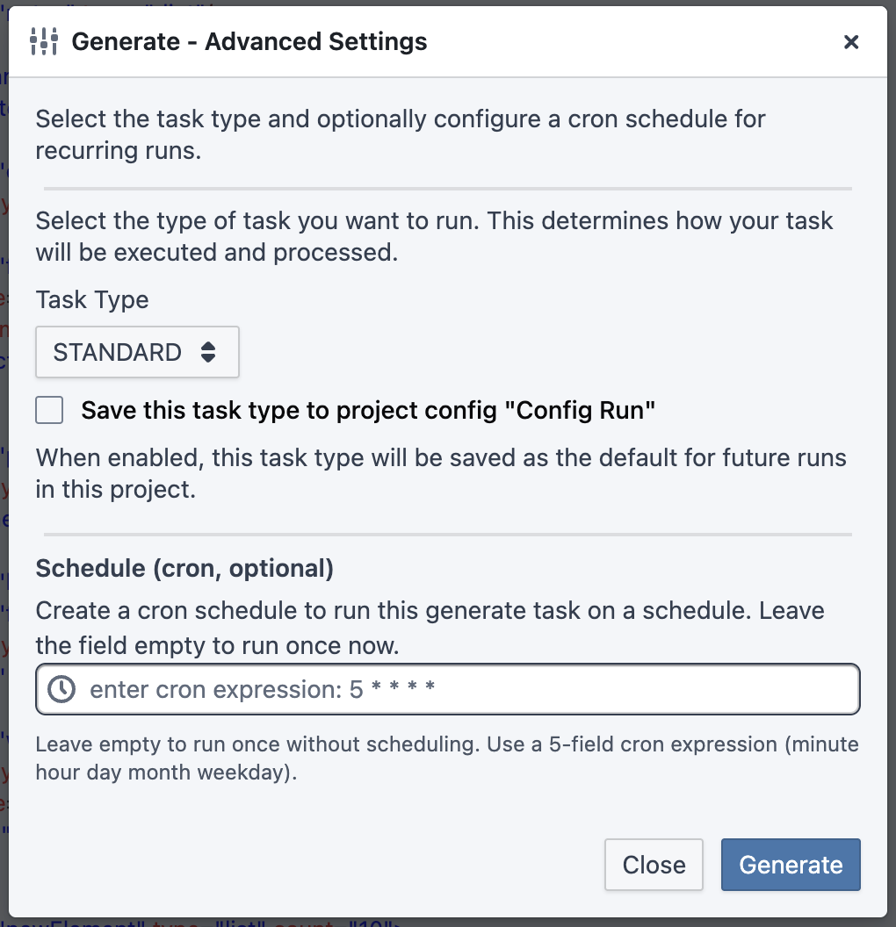The height and width of the screenshot is (927, 896).
Task: Click the placeholder "enter cron expression: 5 * * * *"
Action: click(x=253, y=689)
